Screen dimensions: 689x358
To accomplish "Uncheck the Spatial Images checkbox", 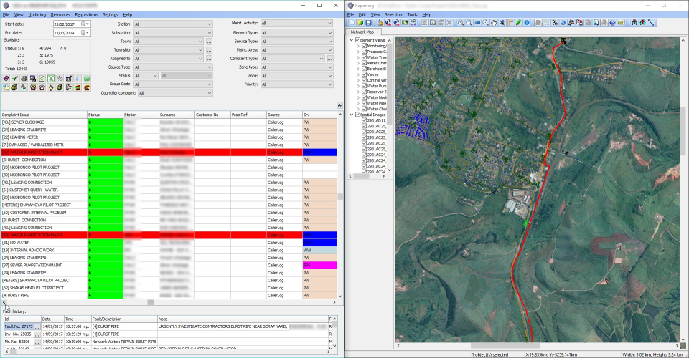I will tap(357, 115).
